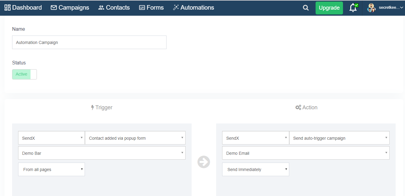
Task: Open the Demo Email dropdown
Action: click(x=306, y=153)
